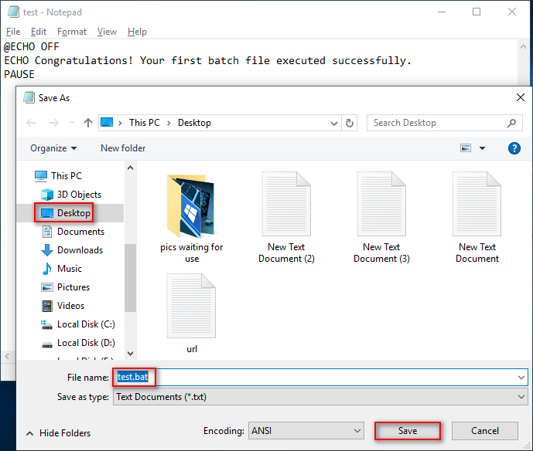This screenshot has width=533, height=451.
Task: Click the Save button
Action: (408, 431)
